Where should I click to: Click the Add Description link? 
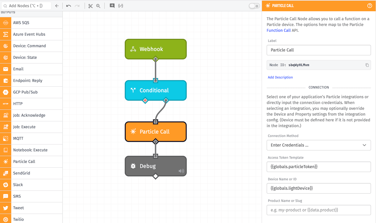click(x=280, y=77)
